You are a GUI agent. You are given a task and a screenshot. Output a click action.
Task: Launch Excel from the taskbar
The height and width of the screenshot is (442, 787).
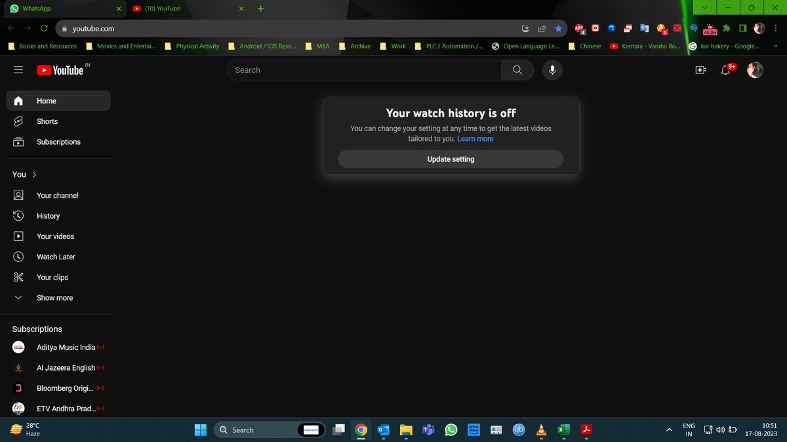[x=563, y=430]
